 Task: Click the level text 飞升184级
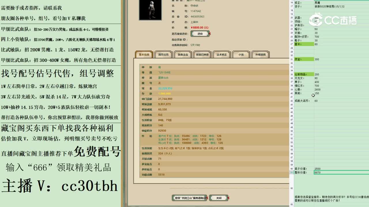pyautogui.click(x=164, y=72)
